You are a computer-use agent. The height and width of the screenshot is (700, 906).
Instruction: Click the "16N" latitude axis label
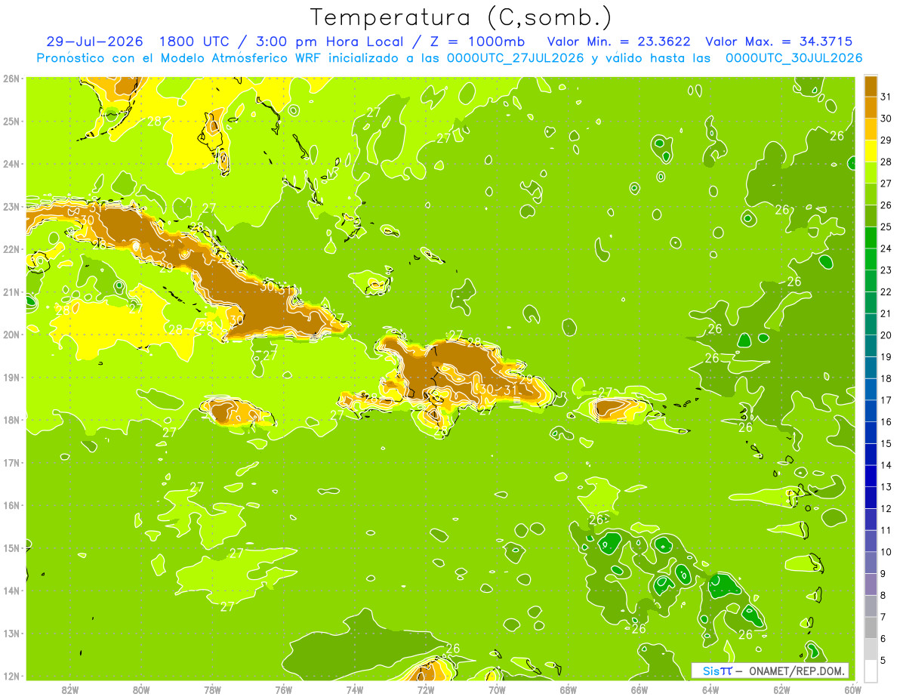pos(11,505)
